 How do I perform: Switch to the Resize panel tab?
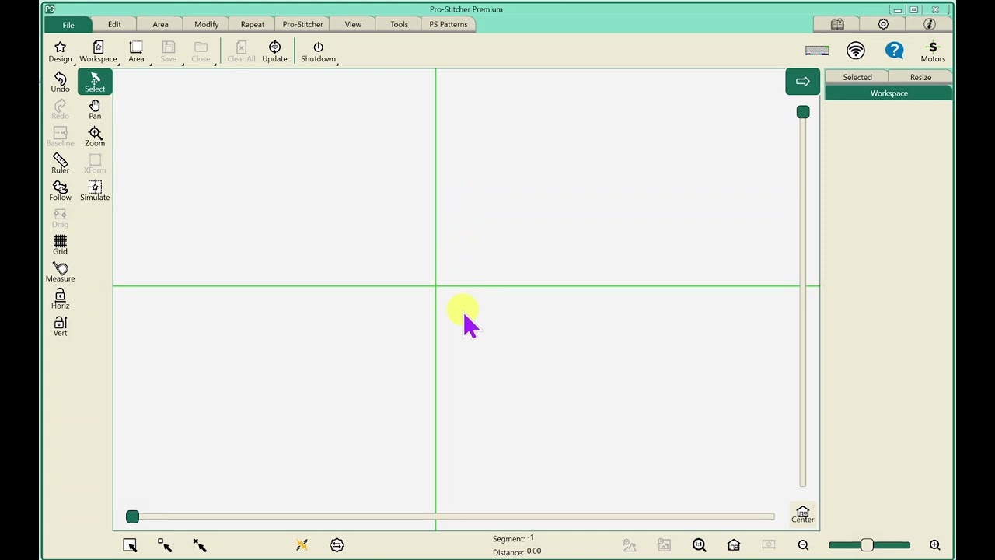click(x=920, y=77)
